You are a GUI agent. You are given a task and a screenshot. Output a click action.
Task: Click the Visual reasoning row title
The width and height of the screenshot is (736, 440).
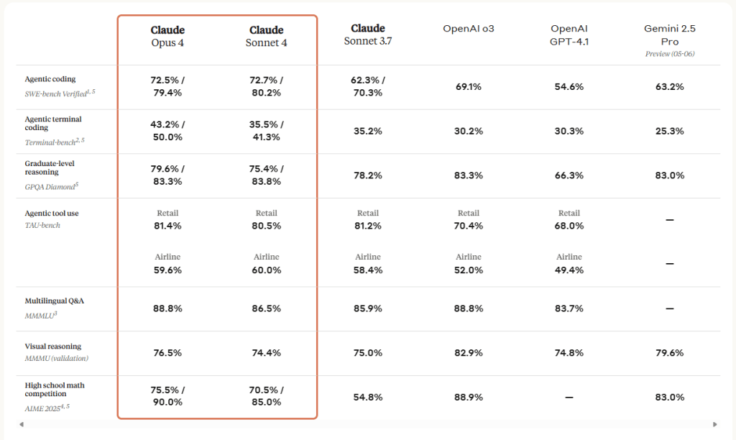pos(52,346)
